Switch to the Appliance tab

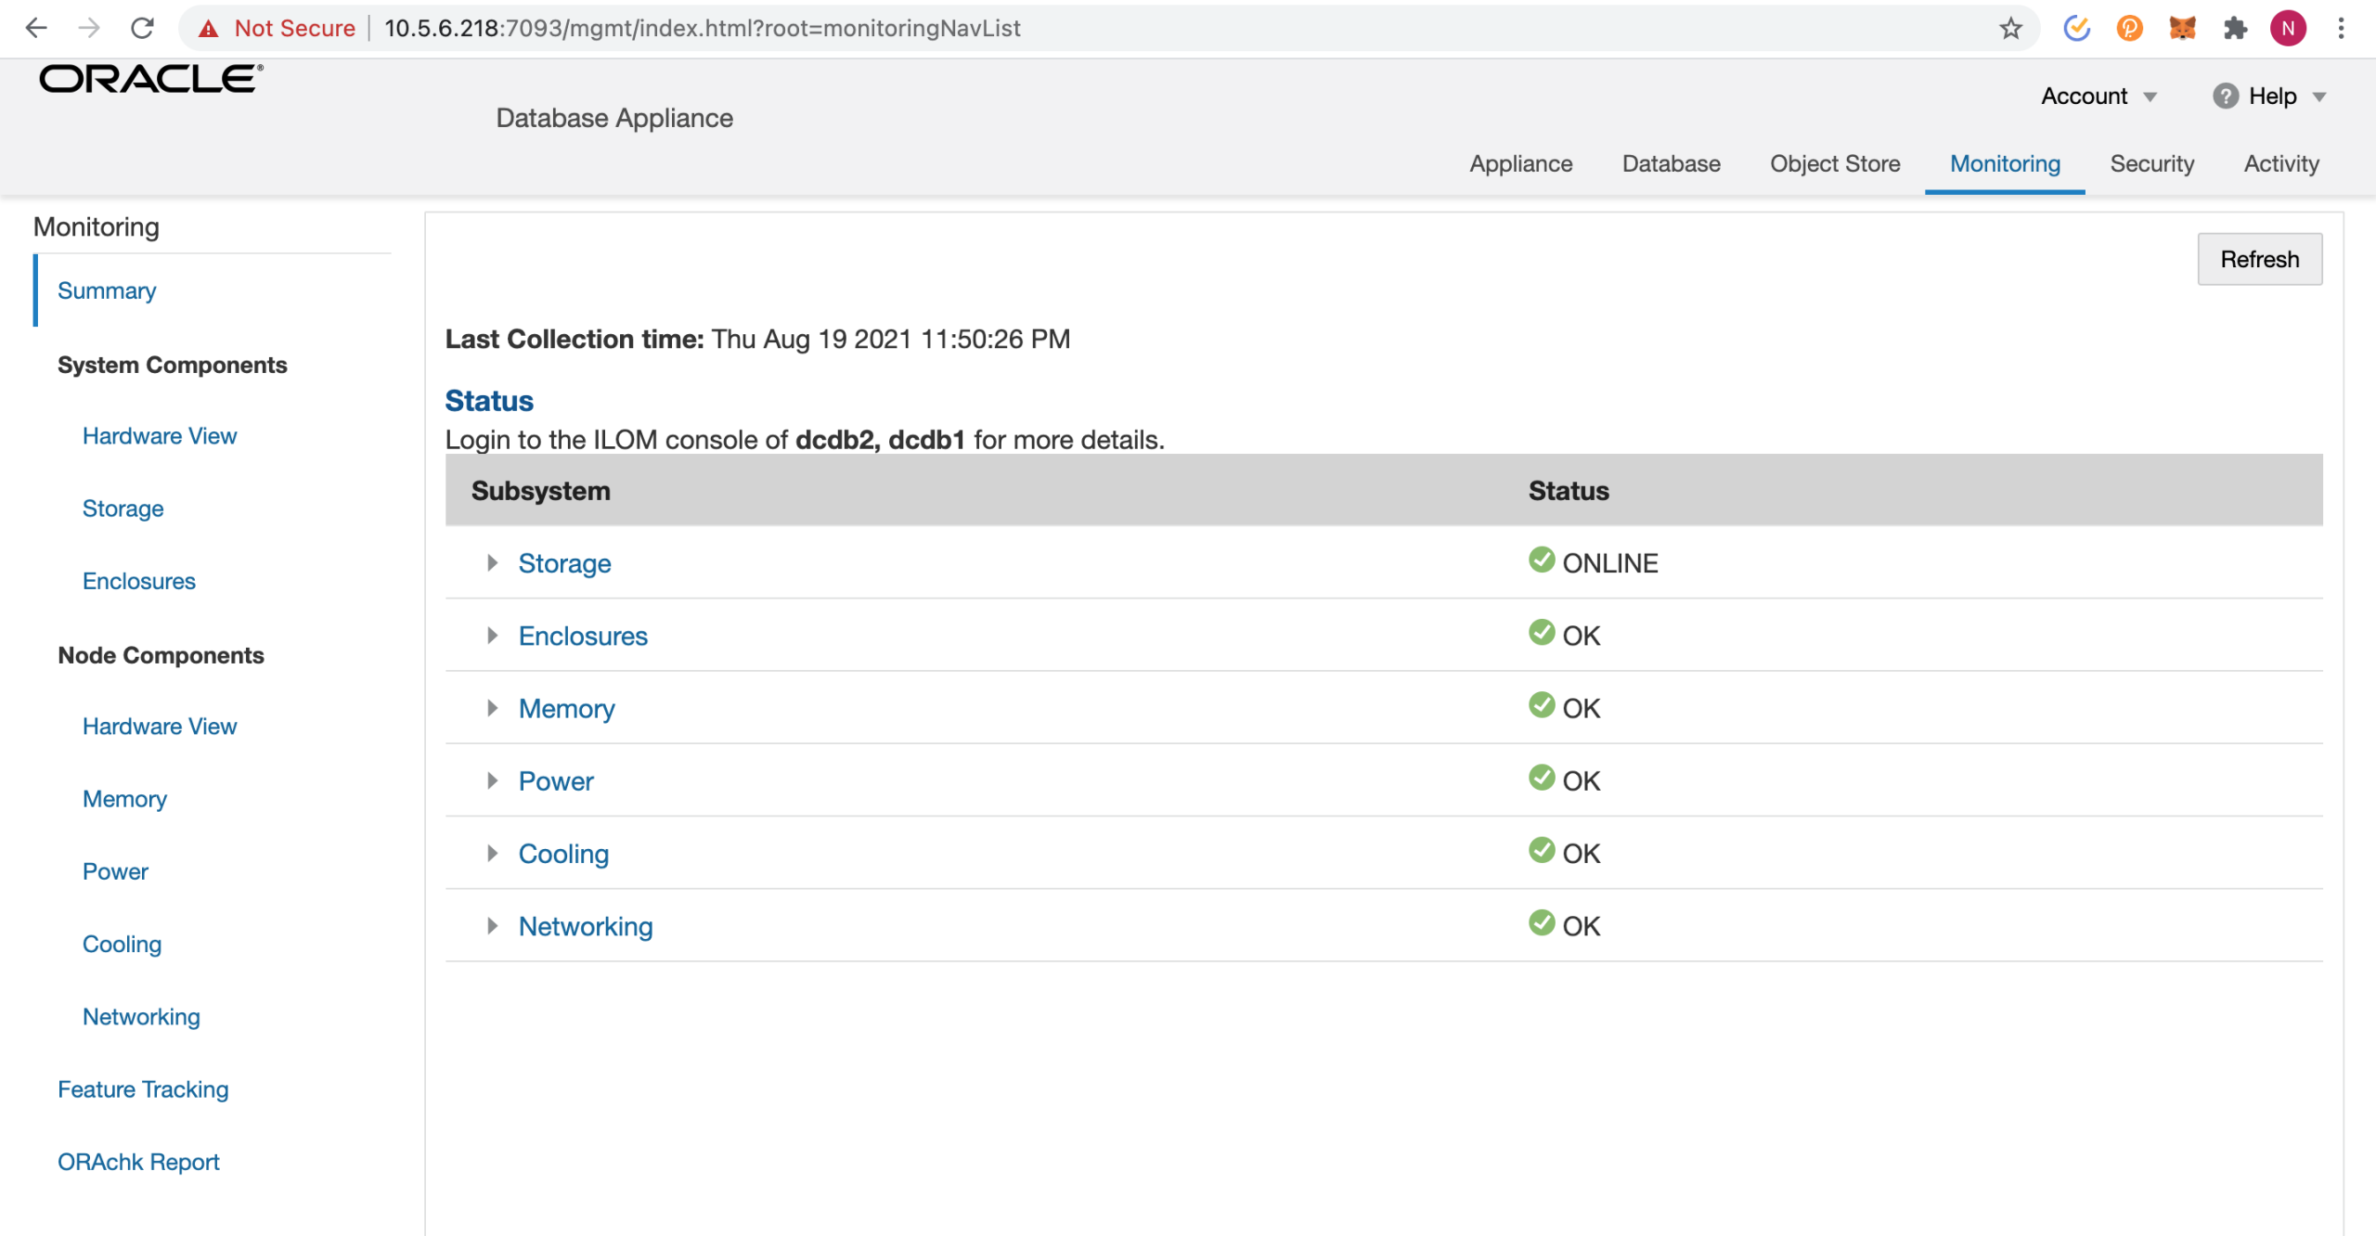(1520, 163)
